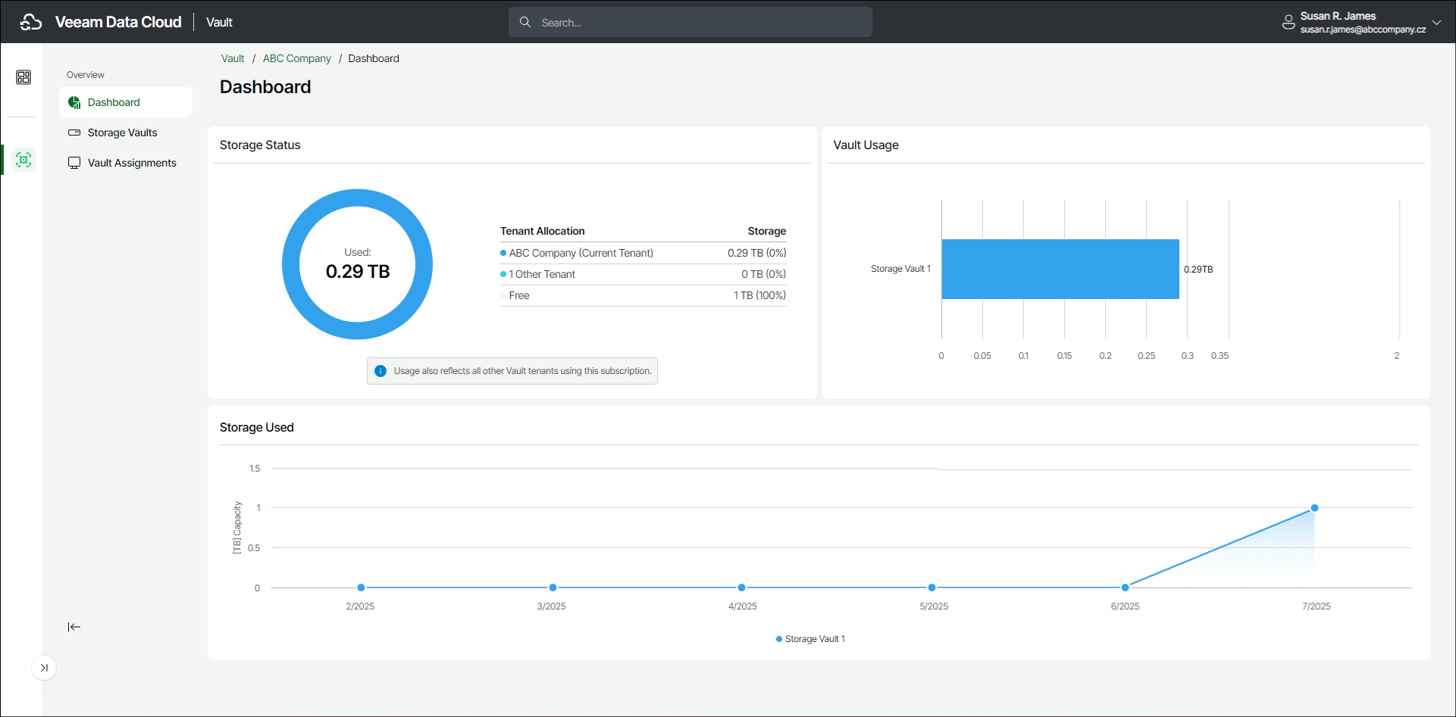Click the ABC Company breadcrumb link
The height and width of the screenshot is (717, 1456).
tap(297, 58)
